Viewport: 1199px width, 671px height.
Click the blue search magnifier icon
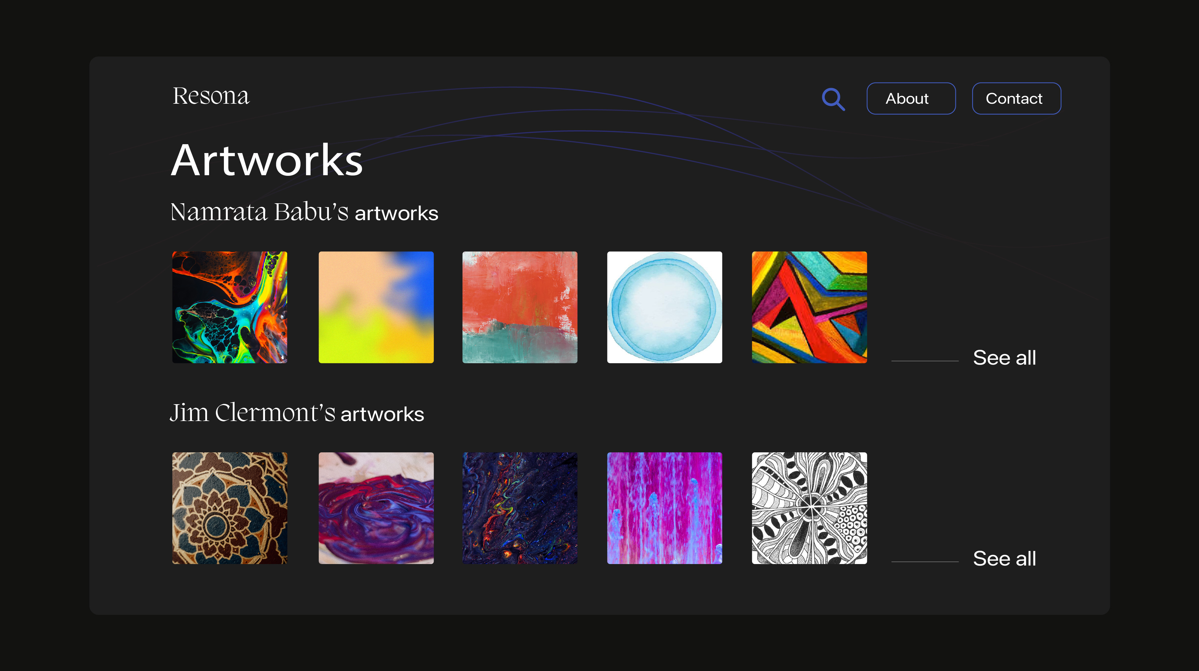click(x=833, y=99)
